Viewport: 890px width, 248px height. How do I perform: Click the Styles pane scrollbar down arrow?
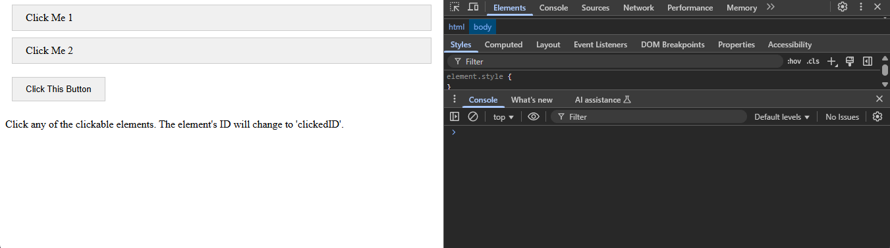(885, 84)
